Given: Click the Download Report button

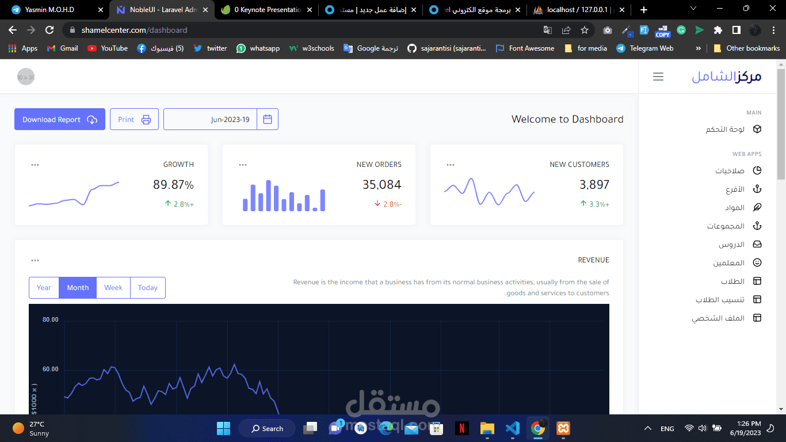Looking at the screenshot, I should pos(60,119).
